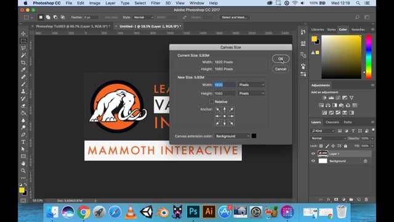Open Canvas extension color dropdown
The image size is (394, 222).
click(232, 136)
